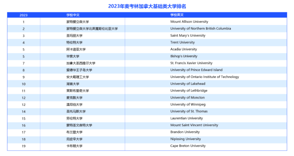294x156 pixels.
Task: Select University of Northern British Columbia
Action: tap(201, 29)
